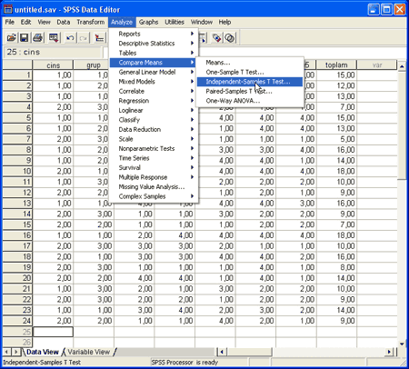Image resolution: width=409 pixels, height=369 pixels.
Task: Expand the Multiple Response submenu
Action: pos(154,177)
